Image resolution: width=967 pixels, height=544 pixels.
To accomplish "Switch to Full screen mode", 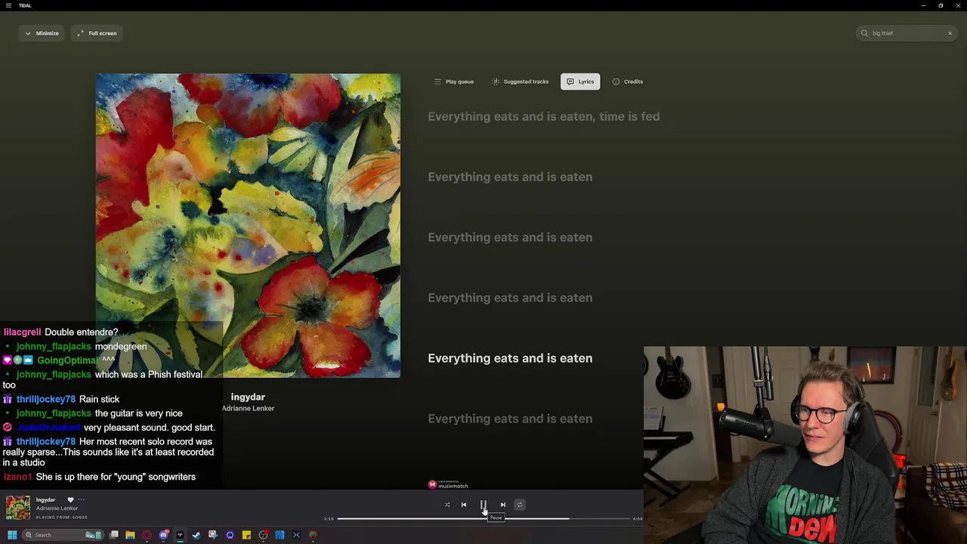I will point(97,33).
